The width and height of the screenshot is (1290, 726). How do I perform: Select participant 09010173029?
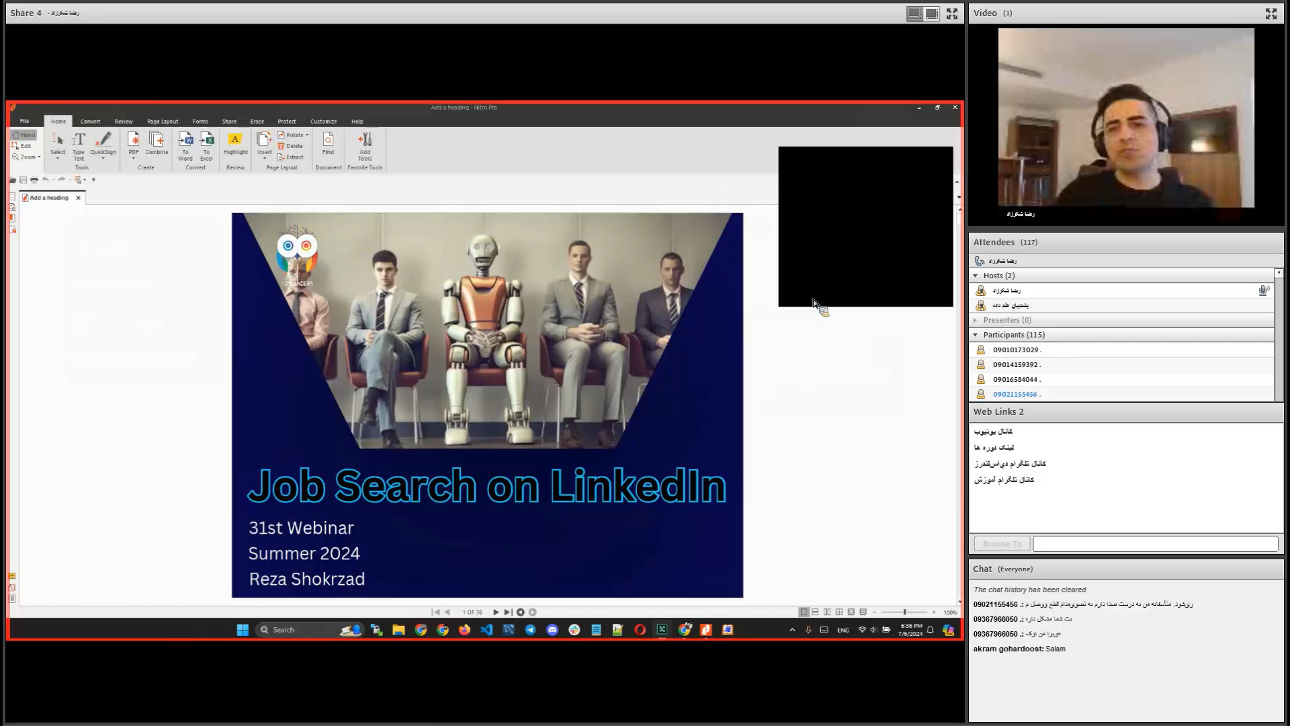point(1121,350)
